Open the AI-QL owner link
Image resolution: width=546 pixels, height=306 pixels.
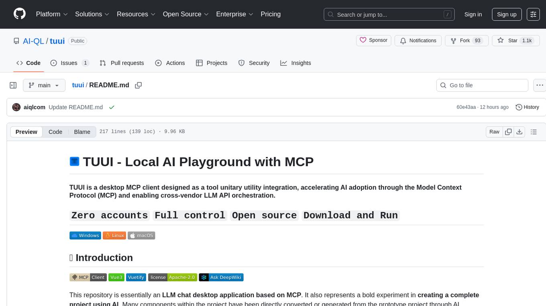[33, 41]
